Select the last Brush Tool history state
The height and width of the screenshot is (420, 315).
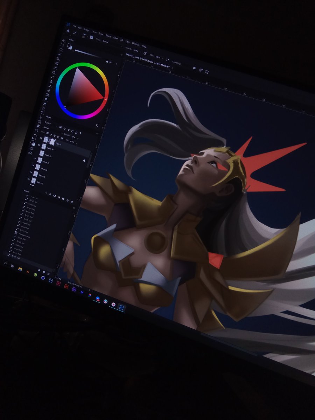(x=16, y=258)
